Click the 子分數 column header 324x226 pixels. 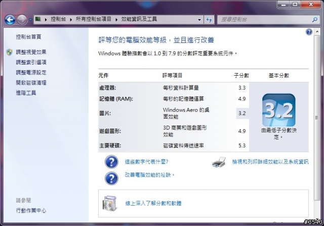pyautogui.click(x=241, y=76)
